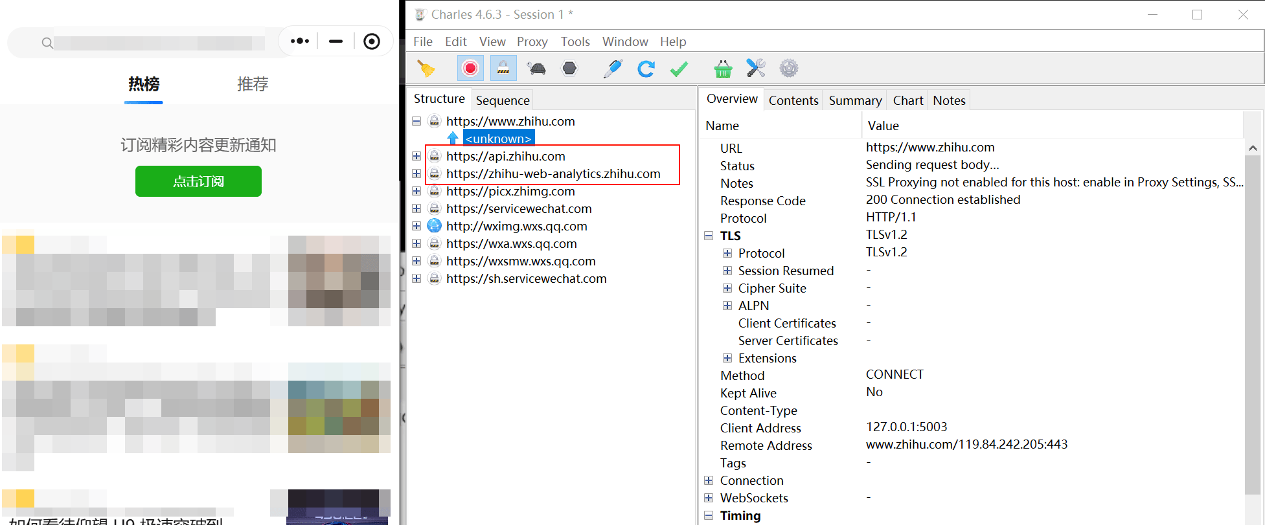Open the File menu

[x=423, y=41]
